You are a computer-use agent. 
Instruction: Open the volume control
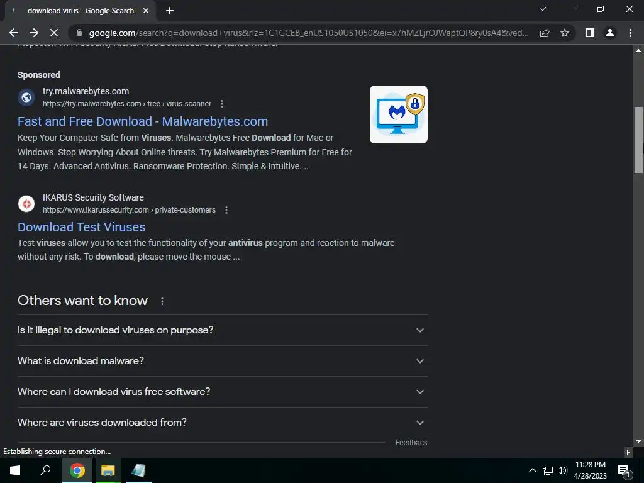[562, 470]
